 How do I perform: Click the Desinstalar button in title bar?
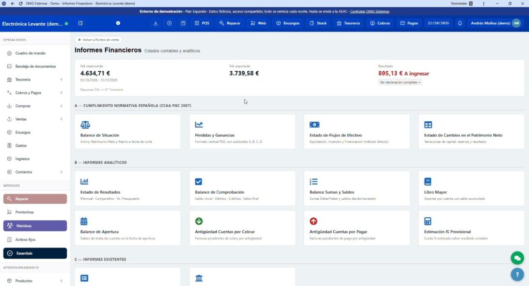point(462,4)
